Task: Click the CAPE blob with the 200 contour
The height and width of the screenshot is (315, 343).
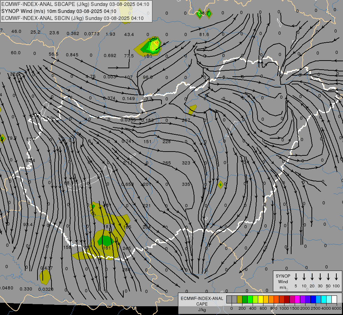Action: pos(149,47)
